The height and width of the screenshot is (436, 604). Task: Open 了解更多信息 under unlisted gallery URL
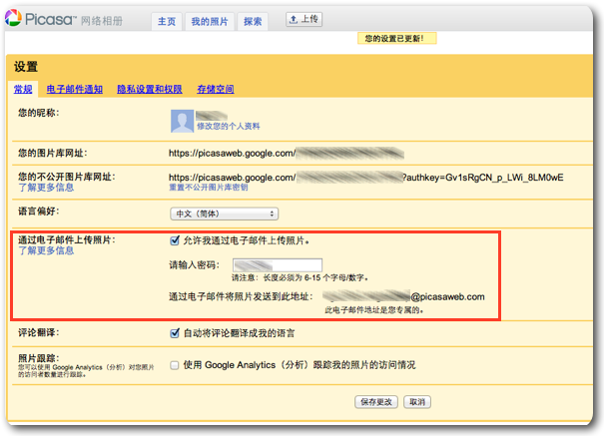[45, 187]
